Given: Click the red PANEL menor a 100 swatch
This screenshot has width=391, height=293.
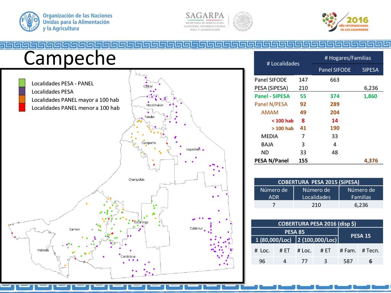Looking at the screenshot, I should click(22, 107).
